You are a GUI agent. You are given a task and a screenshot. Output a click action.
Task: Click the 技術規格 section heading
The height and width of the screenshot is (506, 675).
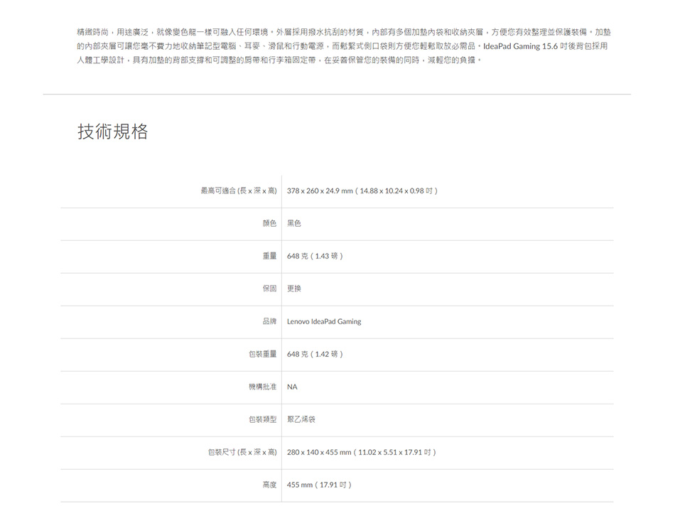(x=112, y=131)
